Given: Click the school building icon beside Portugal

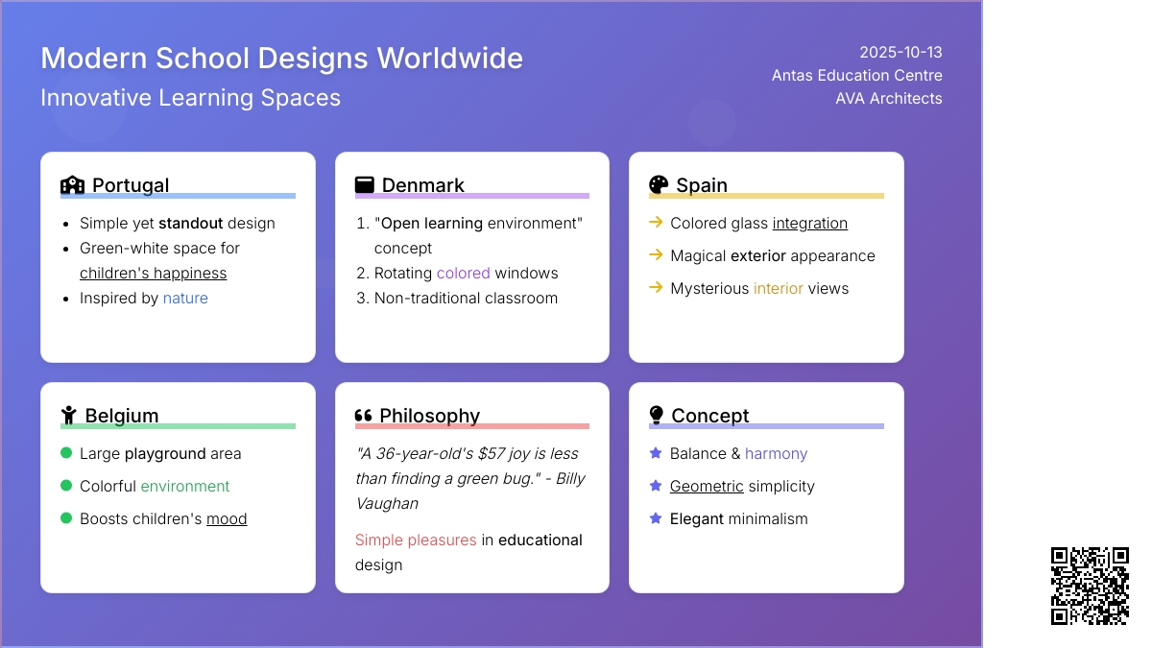Looking at the screenshot, I should [x=72, y=185].
